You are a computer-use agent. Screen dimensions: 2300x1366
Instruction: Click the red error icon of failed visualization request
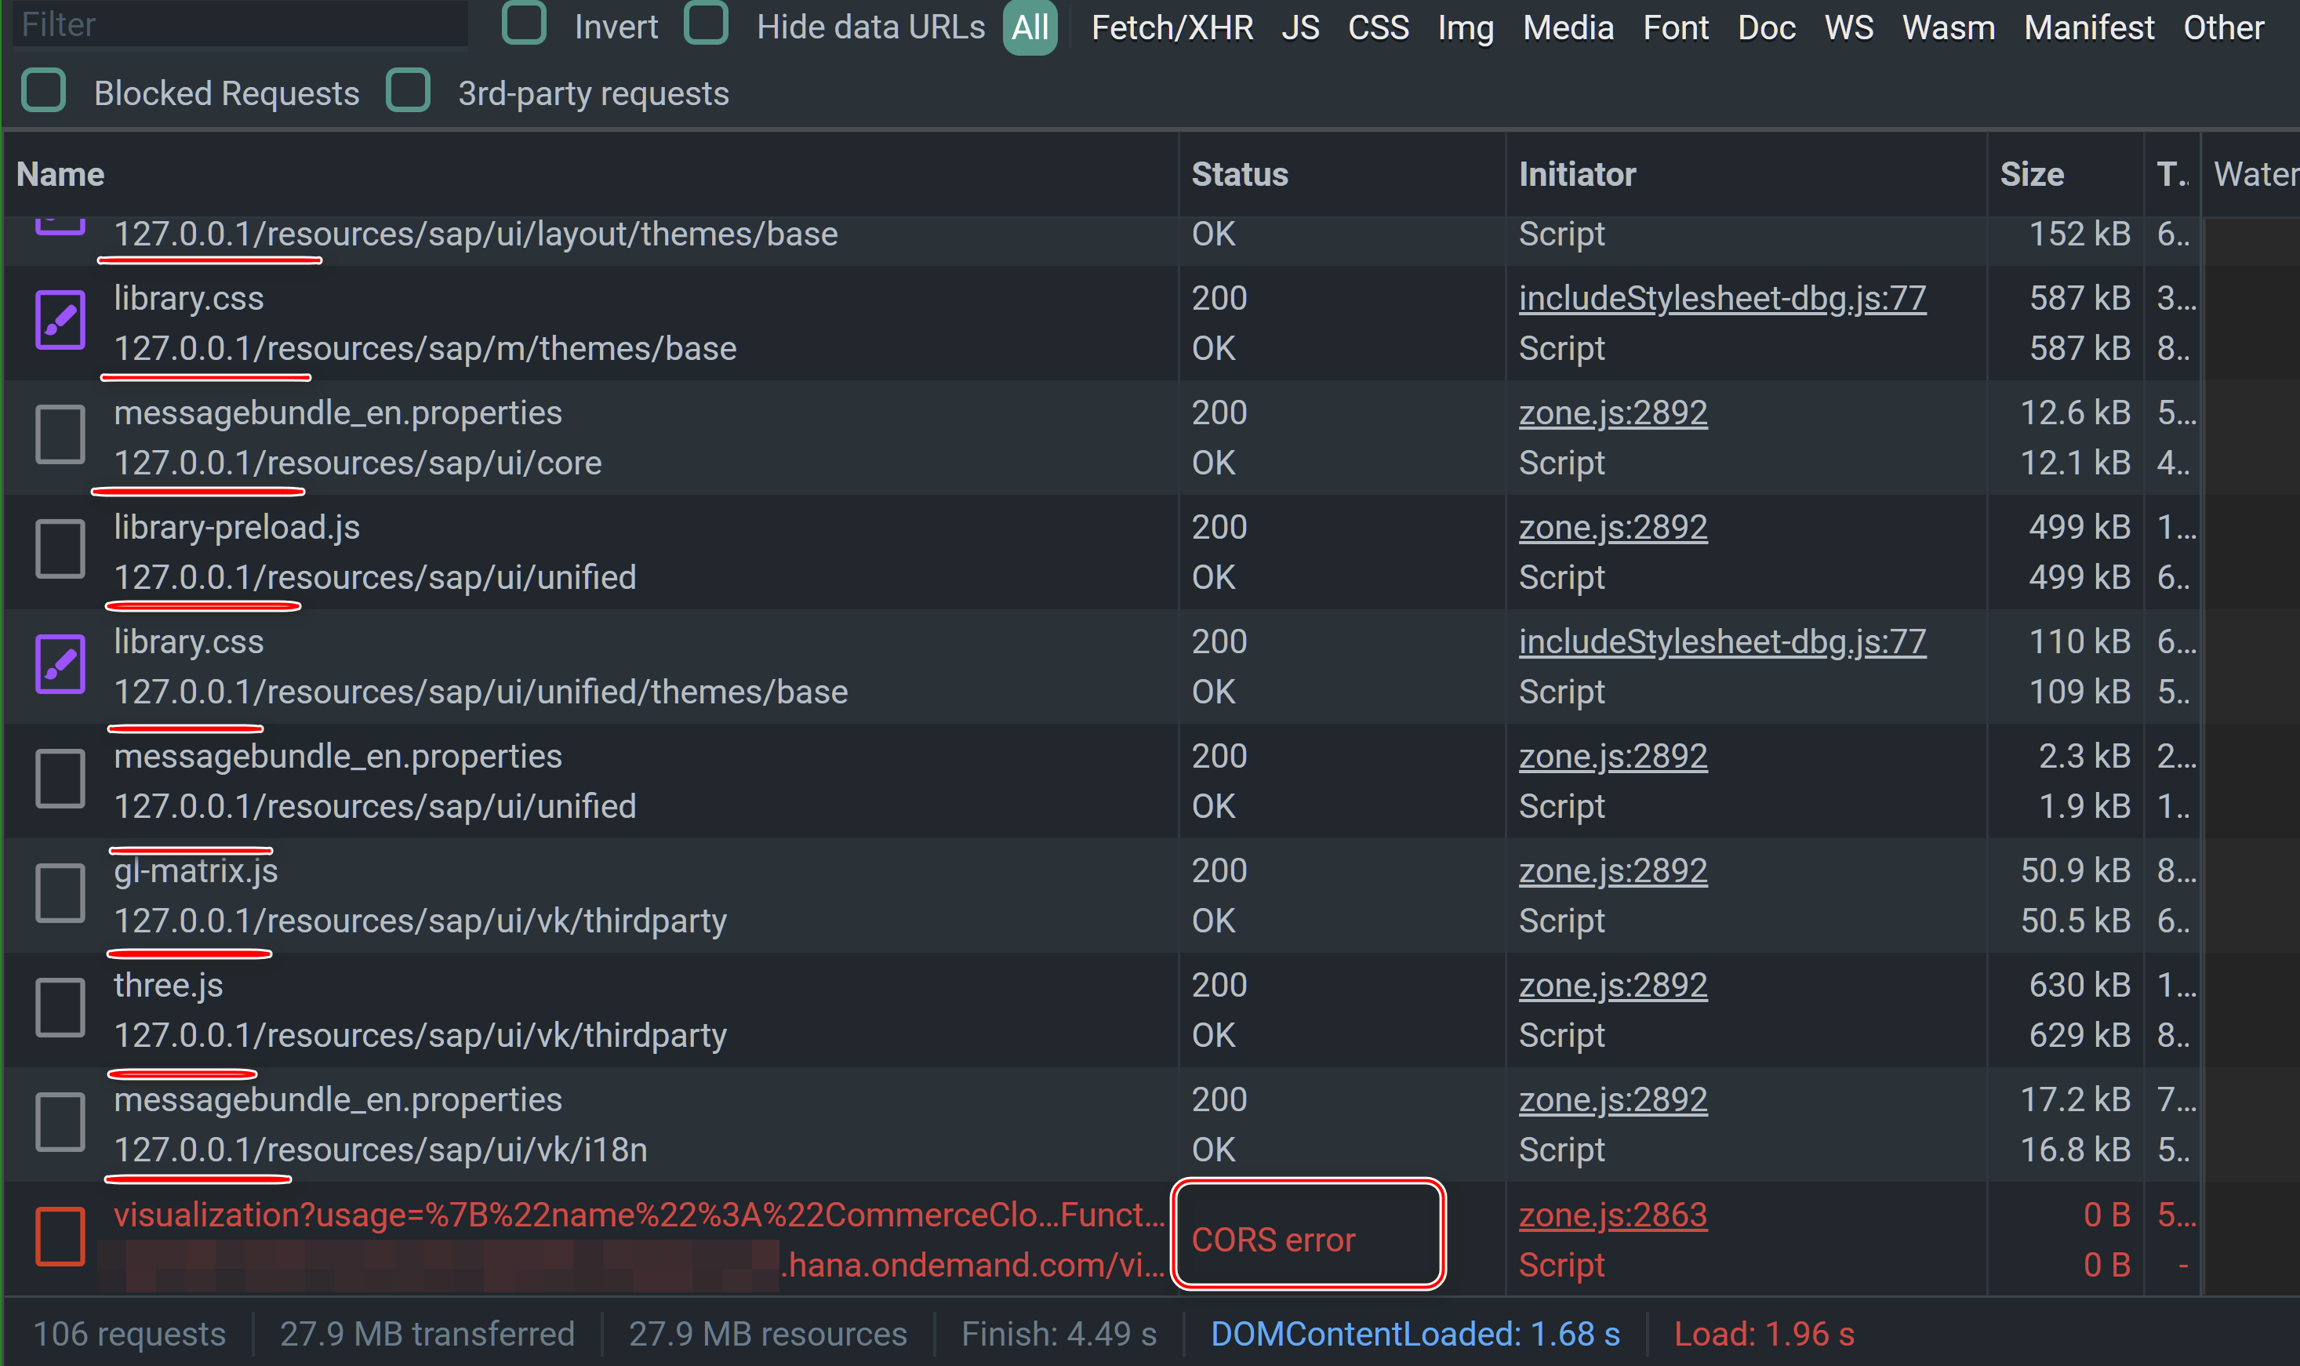click(60, 1236)
